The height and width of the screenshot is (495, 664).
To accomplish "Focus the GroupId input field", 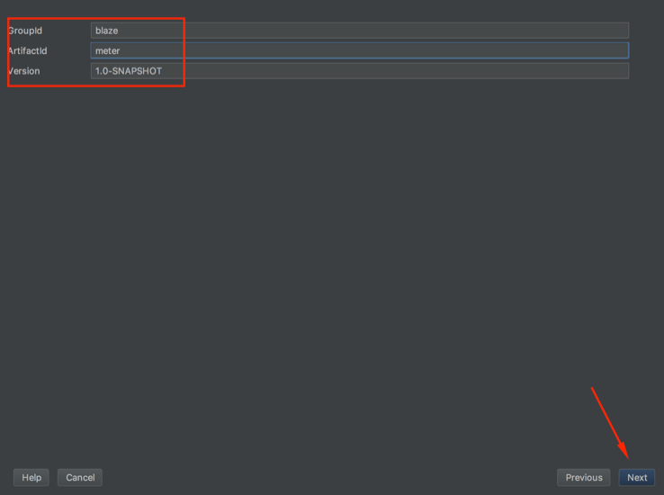I will pyautogui.click(x=360, y=31).
